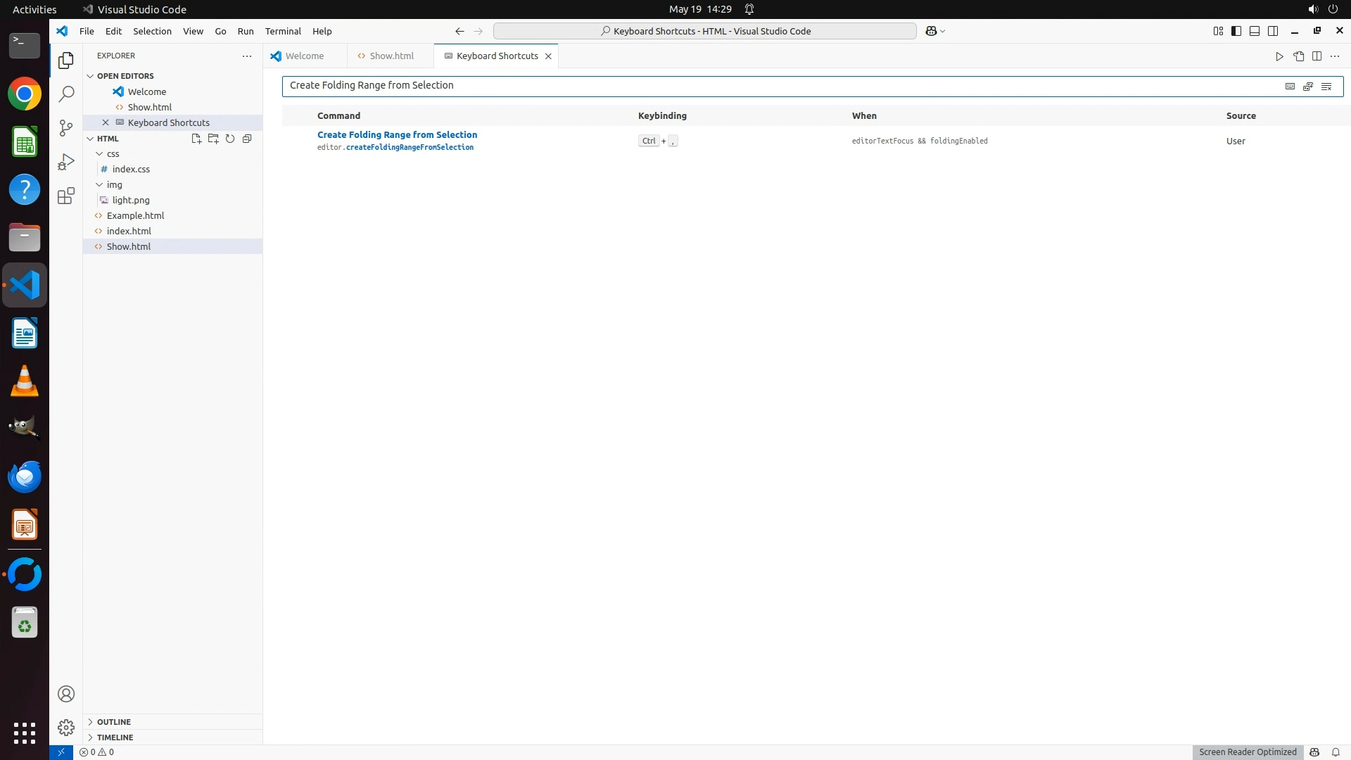
Task: Toggle the Primary Side Bar
Action: [x=1236, y=31]
